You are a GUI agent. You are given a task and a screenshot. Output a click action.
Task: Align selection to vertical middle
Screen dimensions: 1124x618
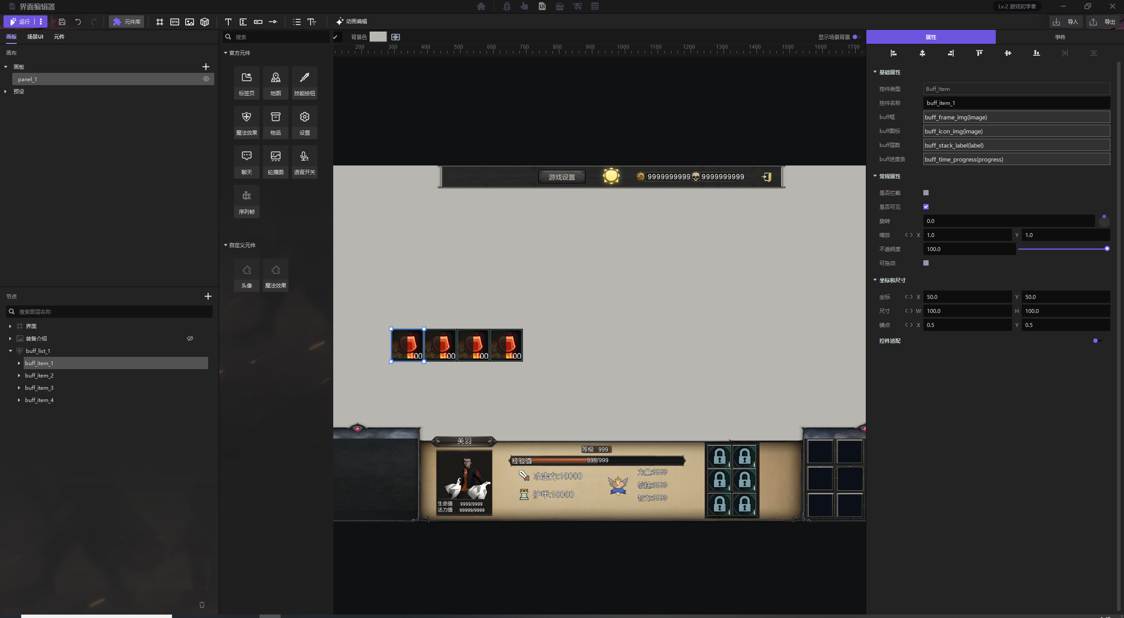(1008, 53)
